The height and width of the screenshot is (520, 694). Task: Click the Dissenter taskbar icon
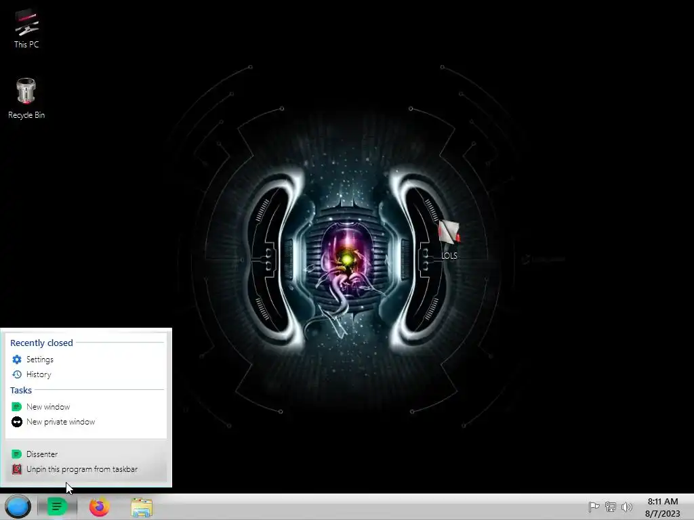[x=57, y=506]
